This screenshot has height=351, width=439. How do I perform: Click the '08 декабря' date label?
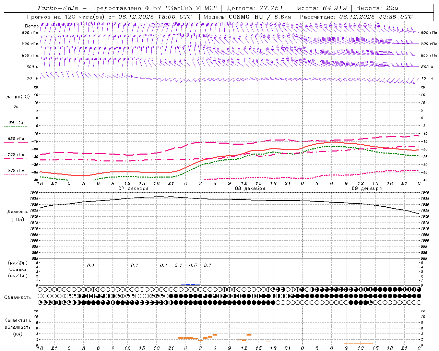(250, 189)
